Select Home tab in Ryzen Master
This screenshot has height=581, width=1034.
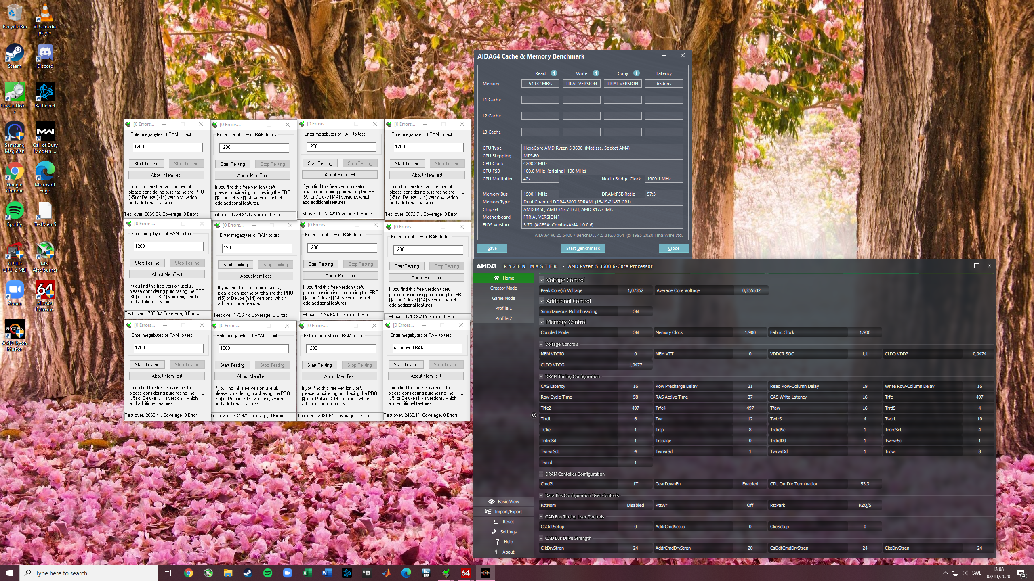coord(503,278)
